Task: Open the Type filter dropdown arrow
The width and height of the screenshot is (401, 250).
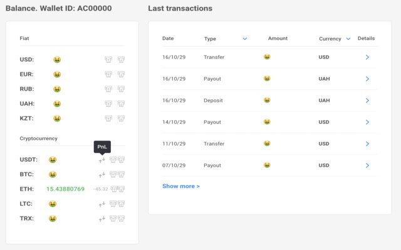Action: tap(245, 39)
